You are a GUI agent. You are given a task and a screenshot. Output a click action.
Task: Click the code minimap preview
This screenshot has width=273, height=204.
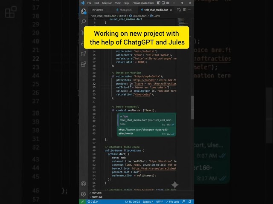183,22
